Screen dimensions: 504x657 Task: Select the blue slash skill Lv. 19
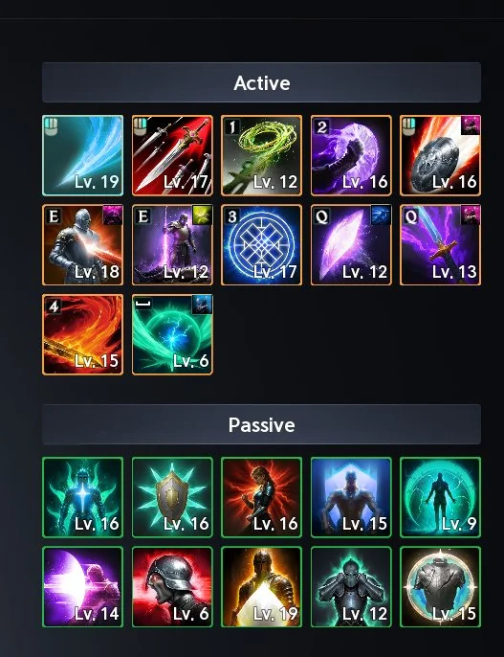coord(83,155)
